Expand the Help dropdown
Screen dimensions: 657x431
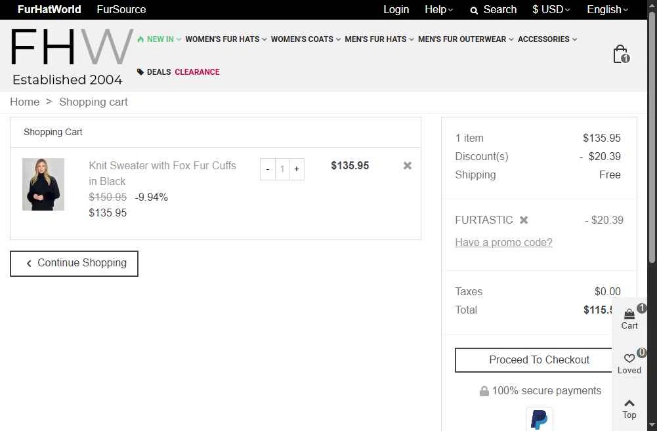438,10
